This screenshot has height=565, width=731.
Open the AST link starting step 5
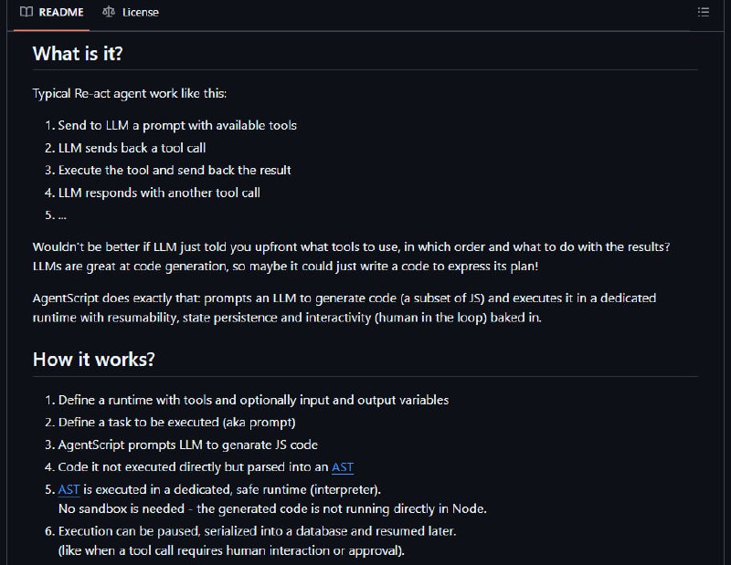tap(69, 489)
